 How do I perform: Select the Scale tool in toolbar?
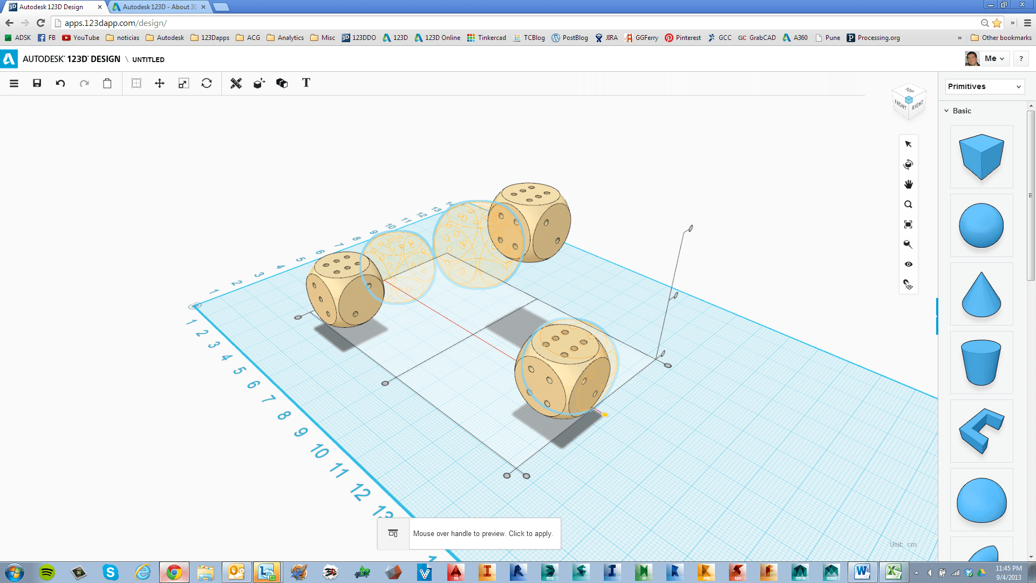(183, 83)
